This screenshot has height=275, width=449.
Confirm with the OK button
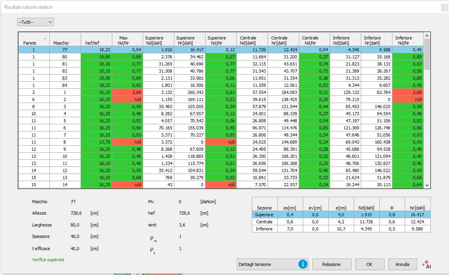point(370,264)
